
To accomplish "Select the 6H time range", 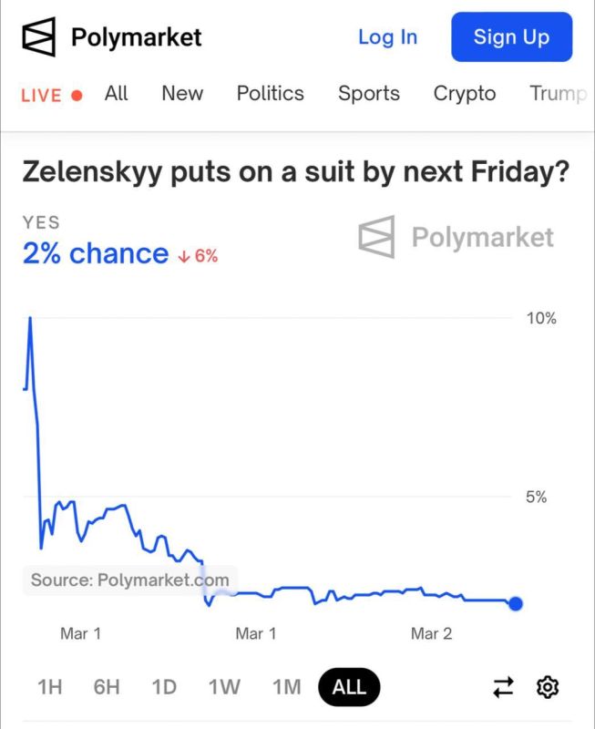I will 107,687.
